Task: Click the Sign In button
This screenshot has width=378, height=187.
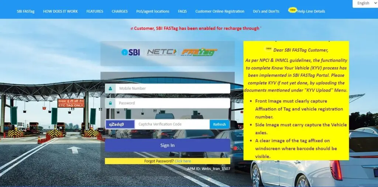Action: click(168, 145)
